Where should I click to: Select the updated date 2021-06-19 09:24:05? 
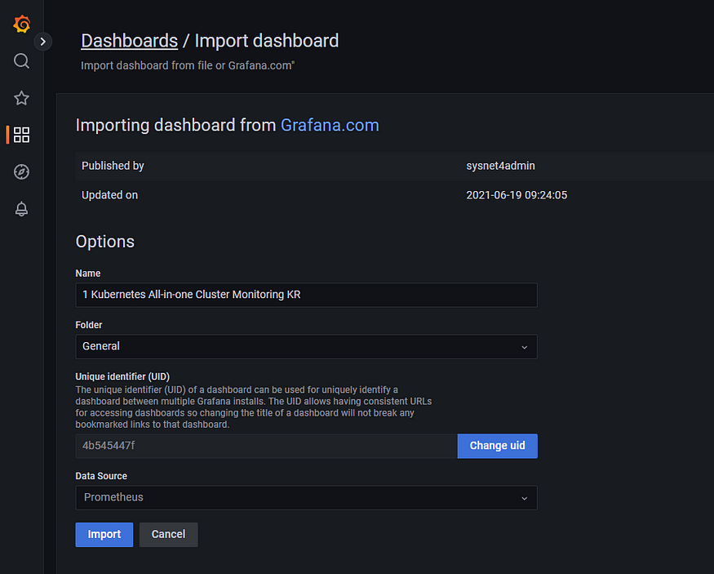click(x=517, y=195)
